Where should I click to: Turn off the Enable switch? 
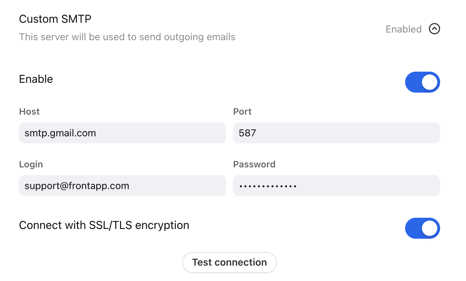point(422,82)
